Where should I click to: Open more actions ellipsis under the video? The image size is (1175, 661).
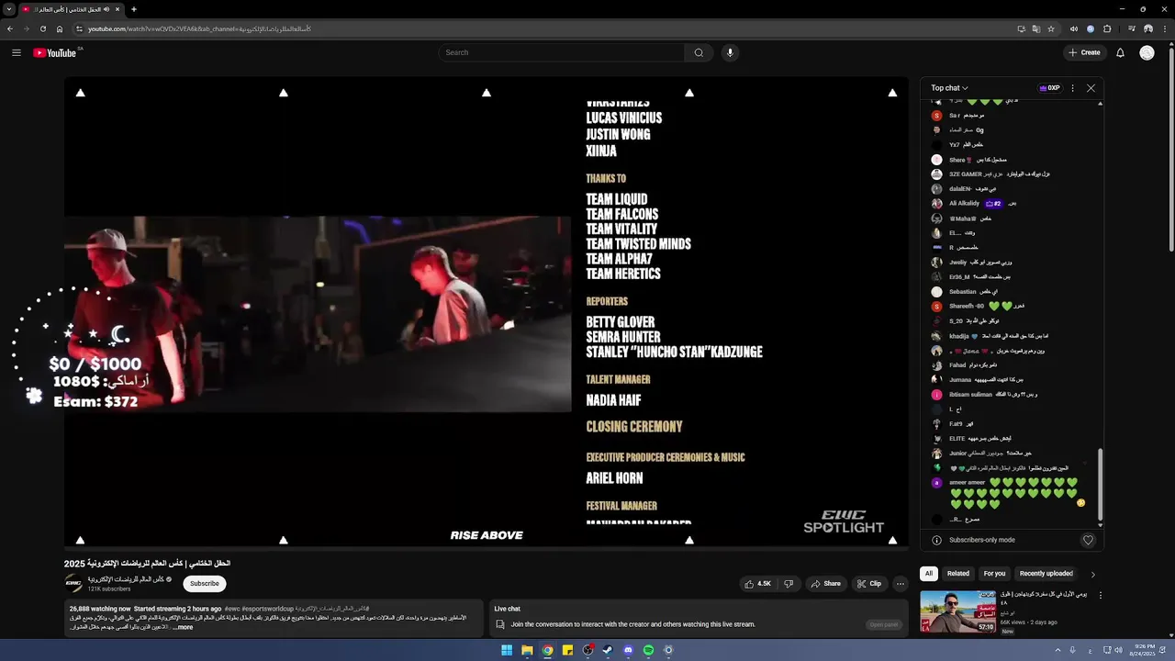click(x=901, y=584)
